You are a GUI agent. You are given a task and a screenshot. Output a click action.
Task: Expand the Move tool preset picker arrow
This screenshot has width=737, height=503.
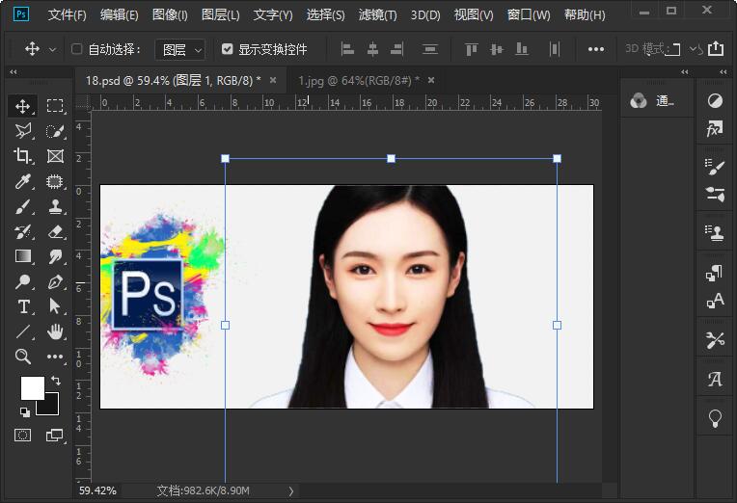point(53,49)
